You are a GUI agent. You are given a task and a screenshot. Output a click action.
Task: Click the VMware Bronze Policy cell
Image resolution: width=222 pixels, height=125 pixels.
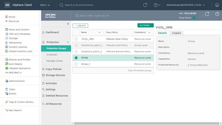click(x=118, y=51)
